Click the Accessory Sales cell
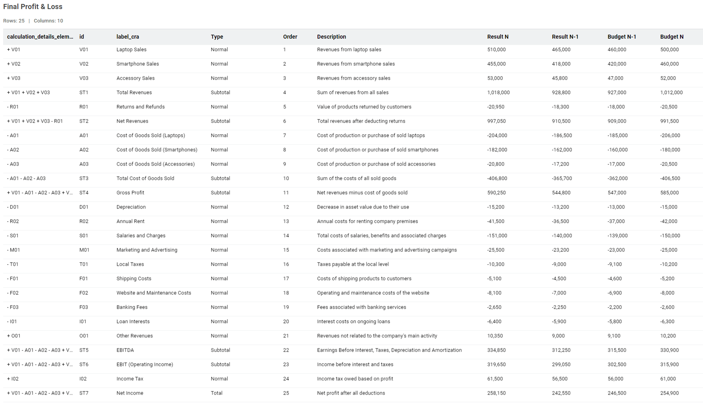 click(135, 78)
